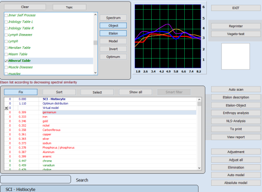Screen dimensions: 262x192
Task: Click the To print button
Action: 236,129
